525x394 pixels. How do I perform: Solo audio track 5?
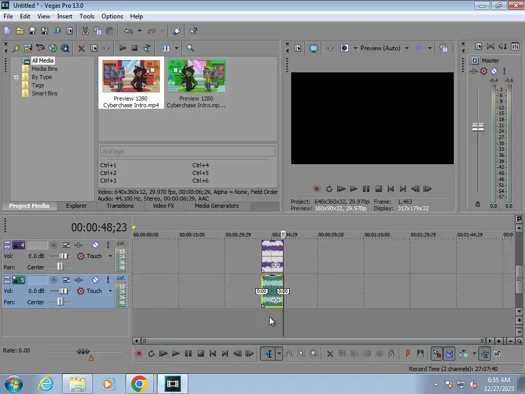coord(108,280)
